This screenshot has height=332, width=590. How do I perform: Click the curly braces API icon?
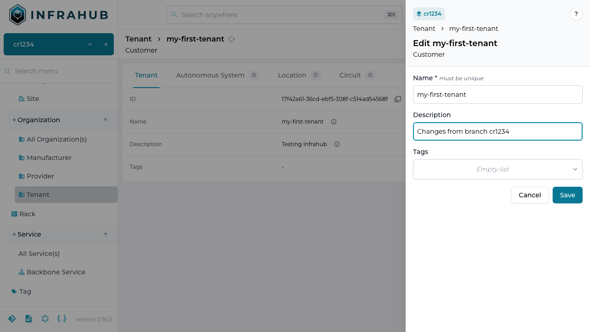[x=62, y=319]
